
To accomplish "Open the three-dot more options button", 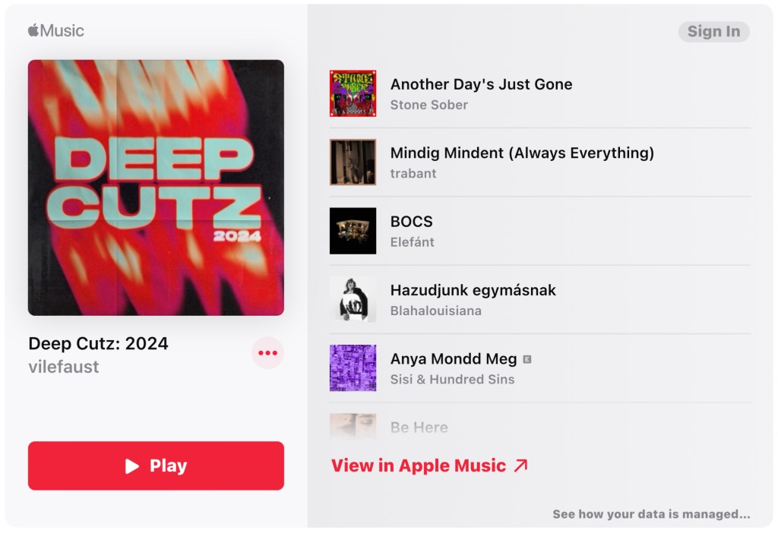I will pos(267,353).
